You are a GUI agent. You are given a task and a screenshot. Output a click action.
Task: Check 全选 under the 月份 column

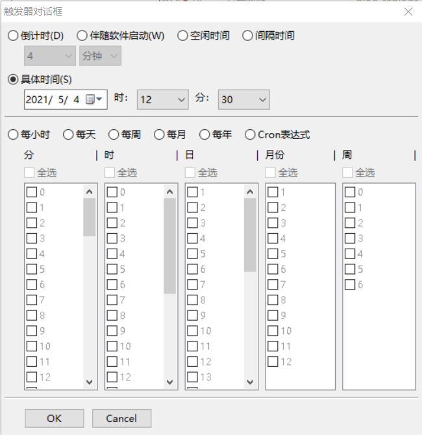click(x=271, y=173)
